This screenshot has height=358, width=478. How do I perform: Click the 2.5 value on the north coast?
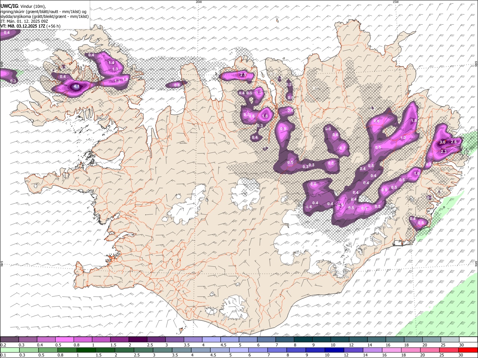point(243,75)
